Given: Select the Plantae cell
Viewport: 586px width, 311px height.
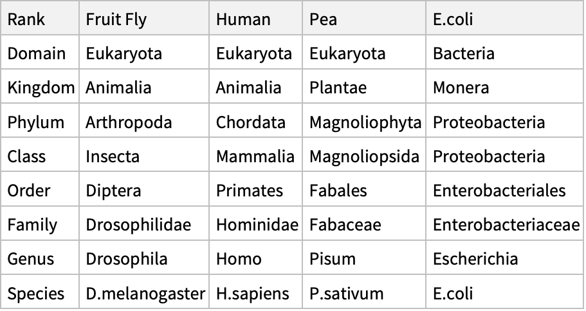Looking at the screenshot, I should coord(364,86).
